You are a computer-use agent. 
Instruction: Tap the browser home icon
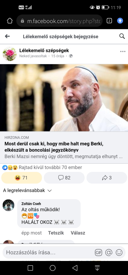coord(10,21)
